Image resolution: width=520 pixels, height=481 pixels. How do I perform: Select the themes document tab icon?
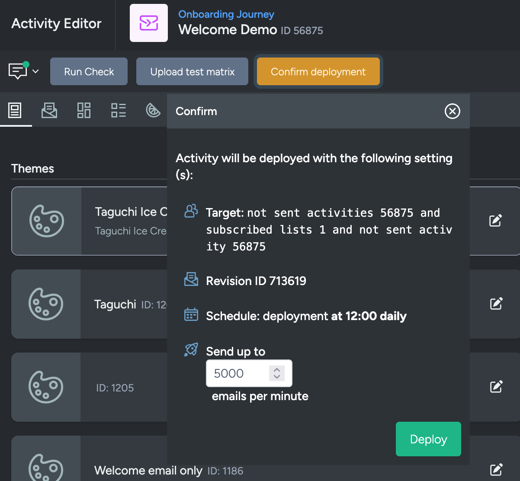(x=15, y=110)
